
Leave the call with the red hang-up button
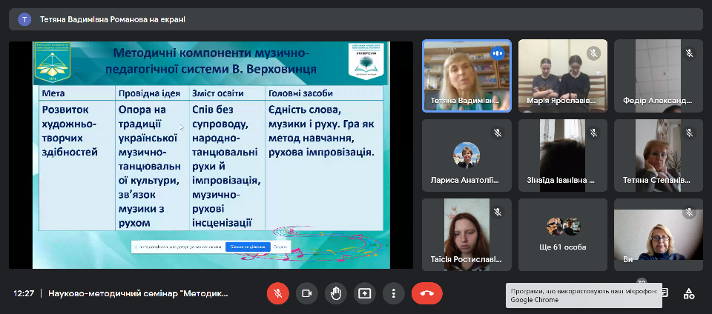pos(427,293)
